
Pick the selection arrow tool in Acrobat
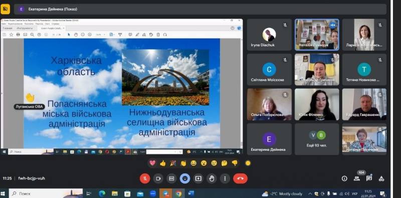(x=69, y=35)
